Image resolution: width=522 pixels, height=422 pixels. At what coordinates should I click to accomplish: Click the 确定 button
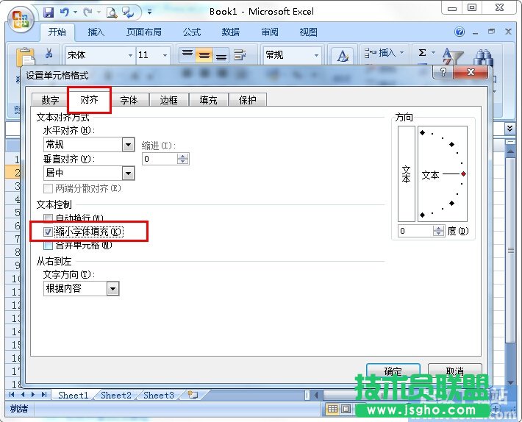click(x=393, y=371)
